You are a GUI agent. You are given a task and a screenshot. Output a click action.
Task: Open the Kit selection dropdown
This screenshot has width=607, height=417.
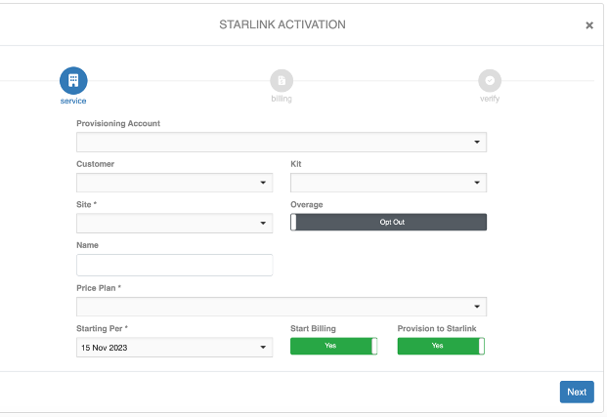coord(388,183)
